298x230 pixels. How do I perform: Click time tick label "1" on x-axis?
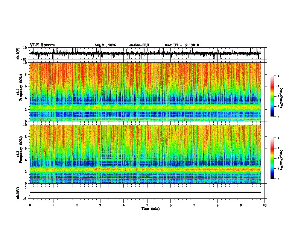[53, 205]
